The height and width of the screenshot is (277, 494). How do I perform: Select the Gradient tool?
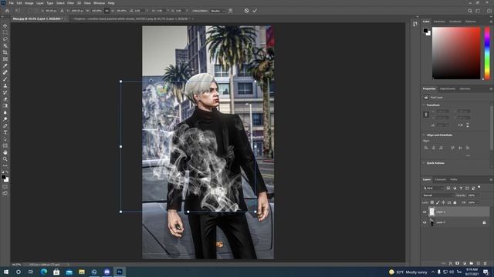[5, 105]
